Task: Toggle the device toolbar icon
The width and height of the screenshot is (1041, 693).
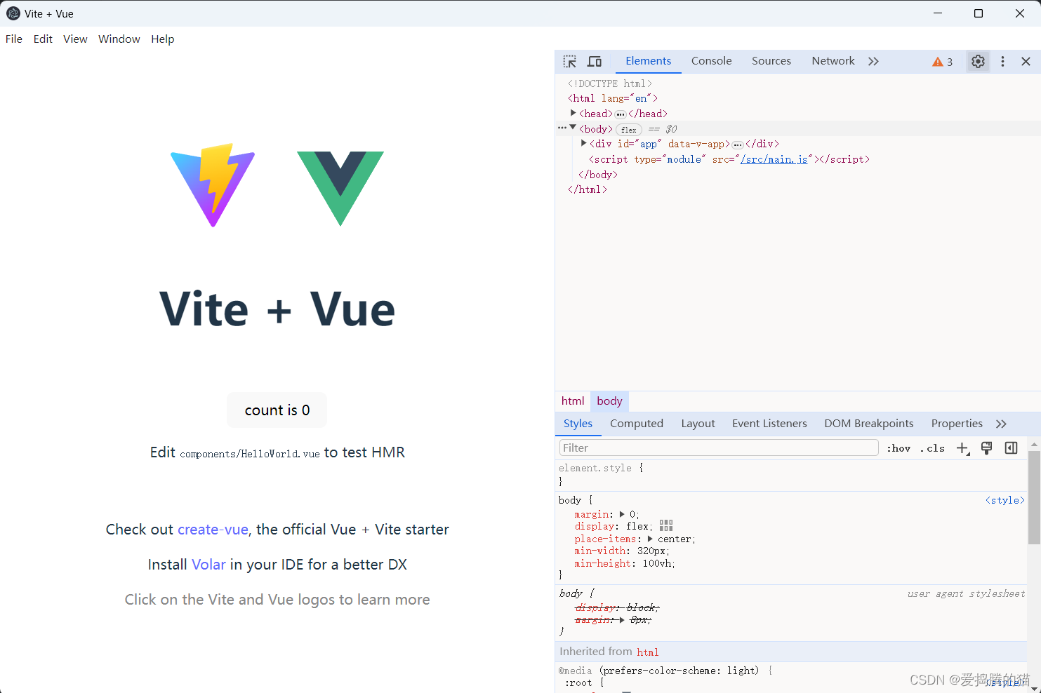Action: 595,62
